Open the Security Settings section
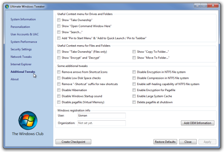Screen dimensions: 224x152 (x=21, y=49)
